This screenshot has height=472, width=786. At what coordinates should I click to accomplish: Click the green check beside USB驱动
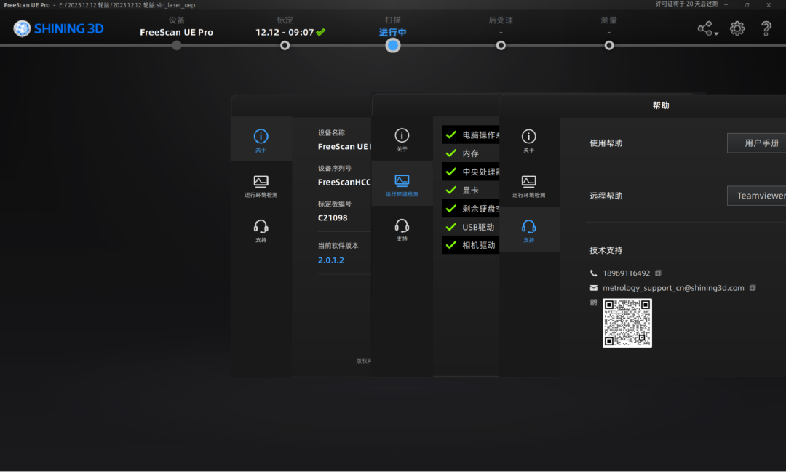click(x=451, y=226)
